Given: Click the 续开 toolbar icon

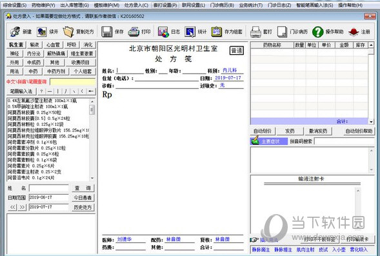Looking at the screenshot, I should [42, 32].
